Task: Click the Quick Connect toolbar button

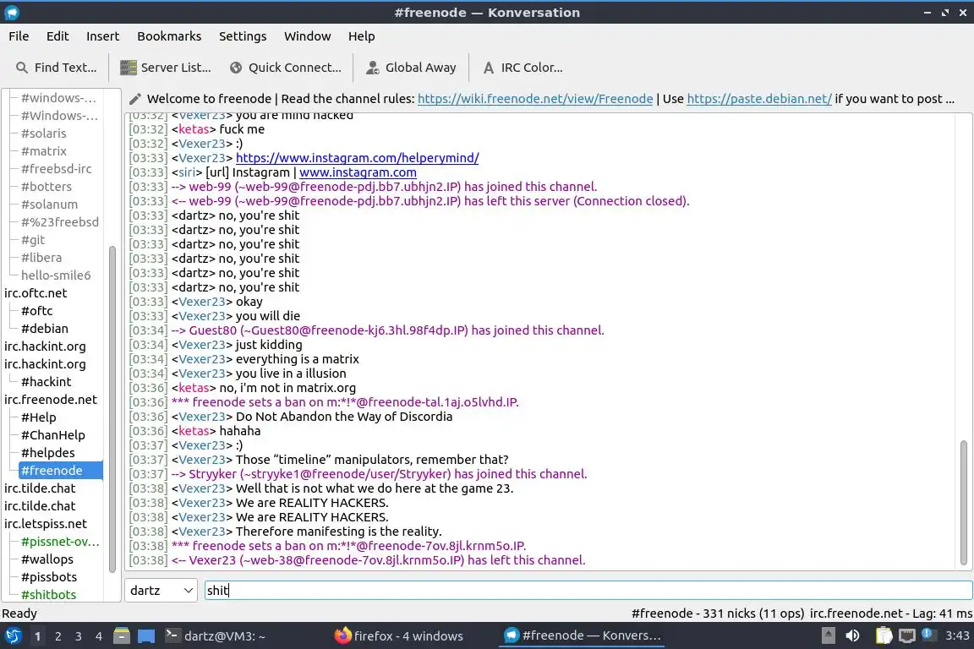Action: (285, 68)
